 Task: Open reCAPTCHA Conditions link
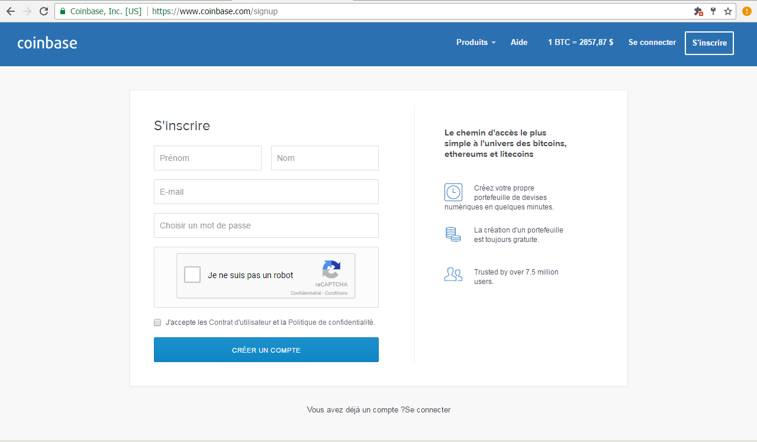point(336,293)
